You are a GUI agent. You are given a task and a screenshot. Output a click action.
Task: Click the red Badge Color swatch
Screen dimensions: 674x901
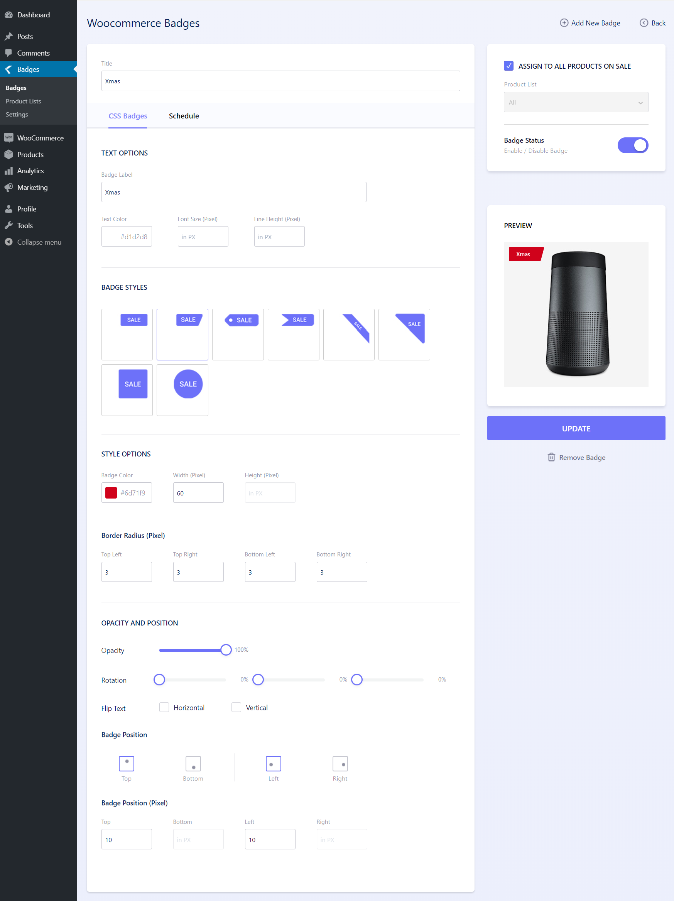point(111,493)
